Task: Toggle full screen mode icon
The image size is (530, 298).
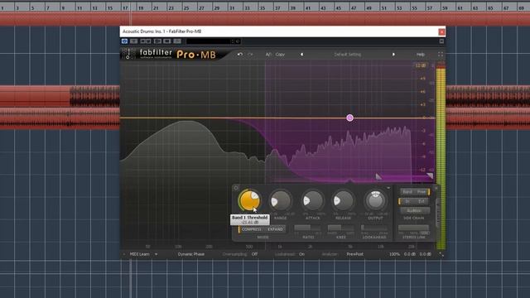Action: [x=440, y=55]
